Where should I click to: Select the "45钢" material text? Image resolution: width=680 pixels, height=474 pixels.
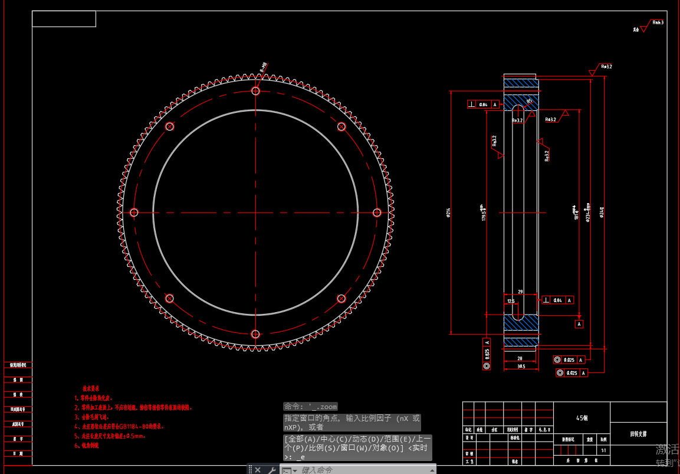point(582,418)
